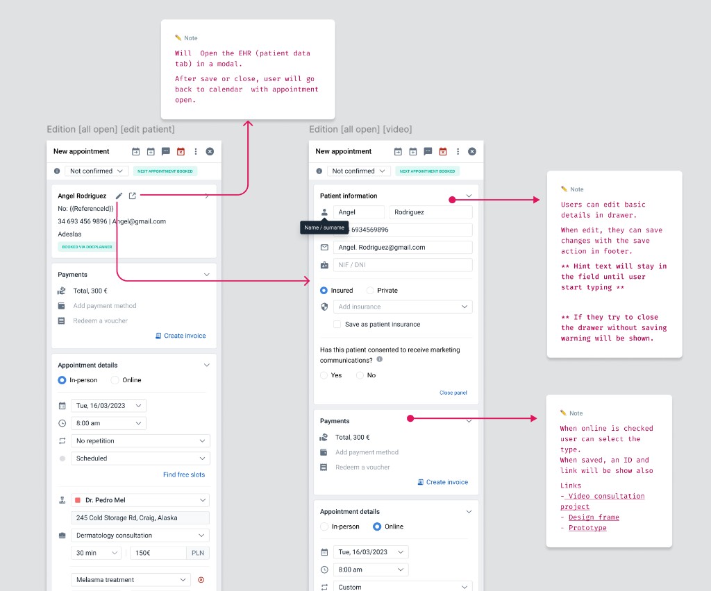This screenshot has height=591, width=711.
Task: Click info icon beside Not confirmed in video panel
Action: pos(319,171)
